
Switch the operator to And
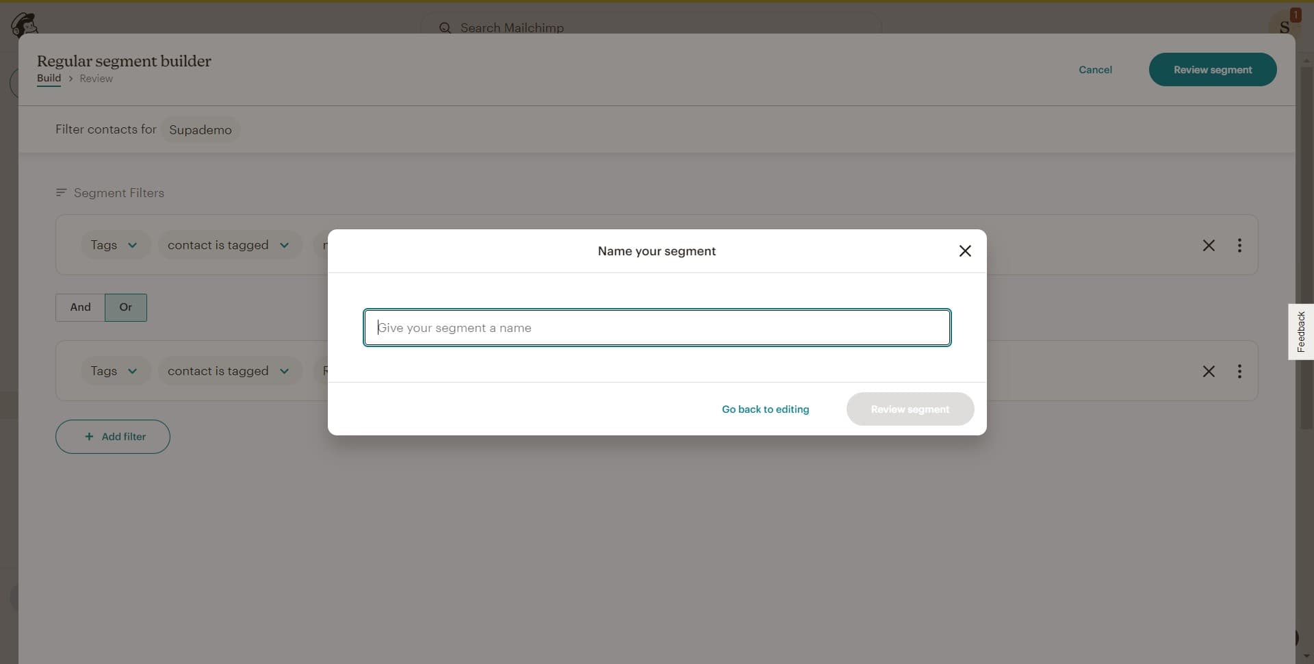(x=79, y=307)
